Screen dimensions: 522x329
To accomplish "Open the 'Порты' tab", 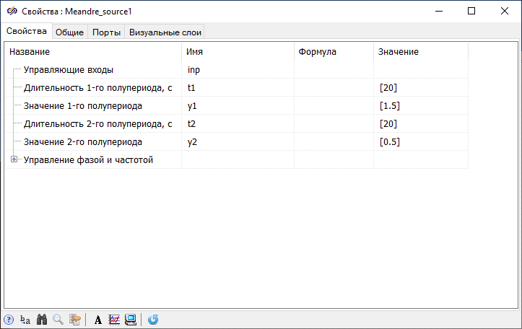I will pyautogui.click(x=106, y=32).
